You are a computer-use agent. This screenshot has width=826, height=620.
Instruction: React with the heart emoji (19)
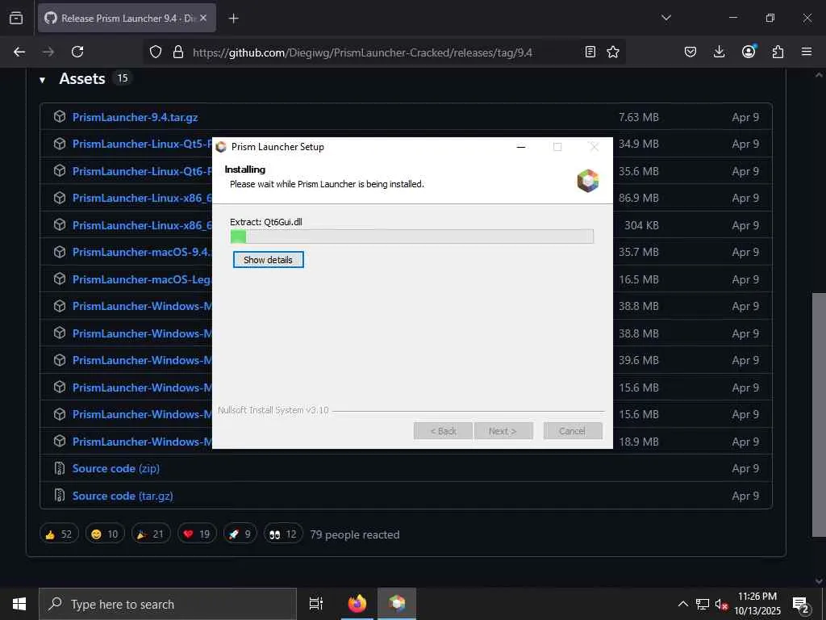click(197, 534)
